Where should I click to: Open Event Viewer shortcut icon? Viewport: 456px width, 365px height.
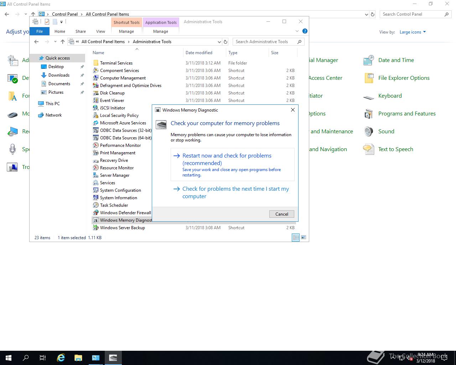pos(95,101)
